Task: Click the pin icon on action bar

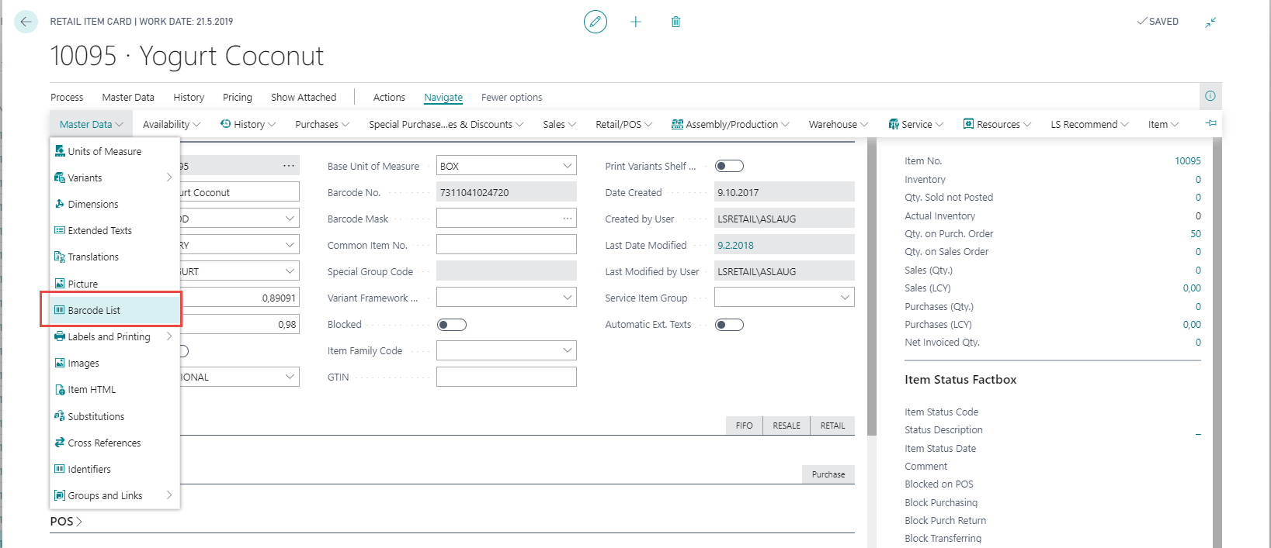Action: (x=1210, y=123)
